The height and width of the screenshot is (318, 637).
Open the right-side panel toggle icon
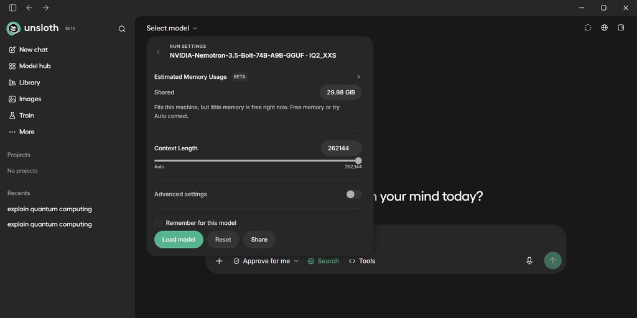[621, 27]
